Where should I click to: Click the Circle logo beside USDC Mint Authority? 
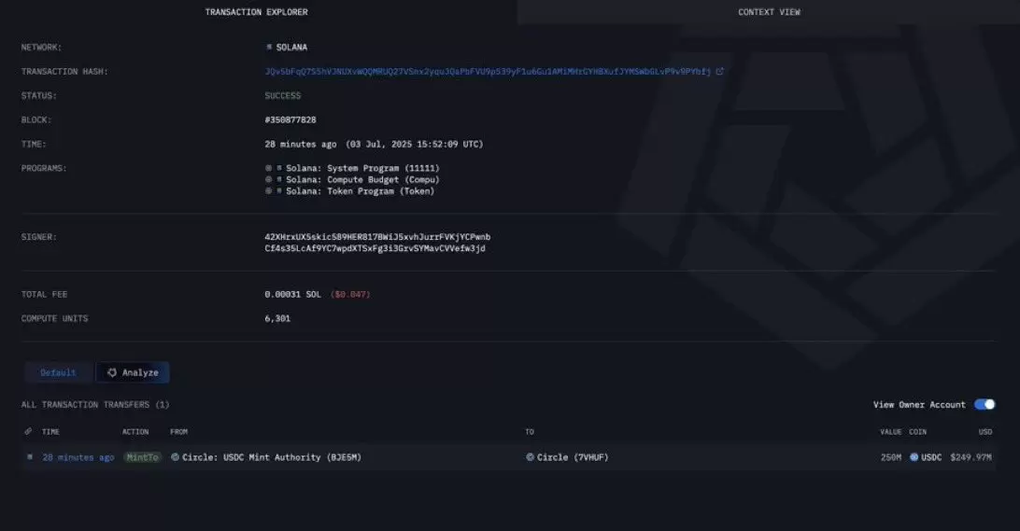(x=175, y=457)
